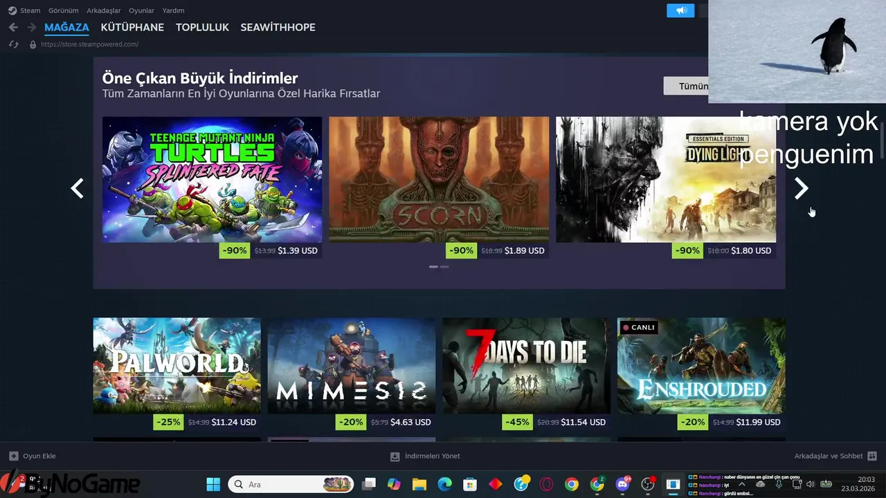886x498 pixels.
Task: Click İndirmeleri Yönet label
Action: click(x=433, y=456)
